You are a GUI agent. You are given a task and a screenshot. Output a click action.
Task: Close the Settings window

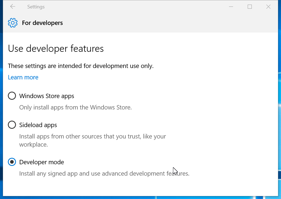click(x=268, y=7)
